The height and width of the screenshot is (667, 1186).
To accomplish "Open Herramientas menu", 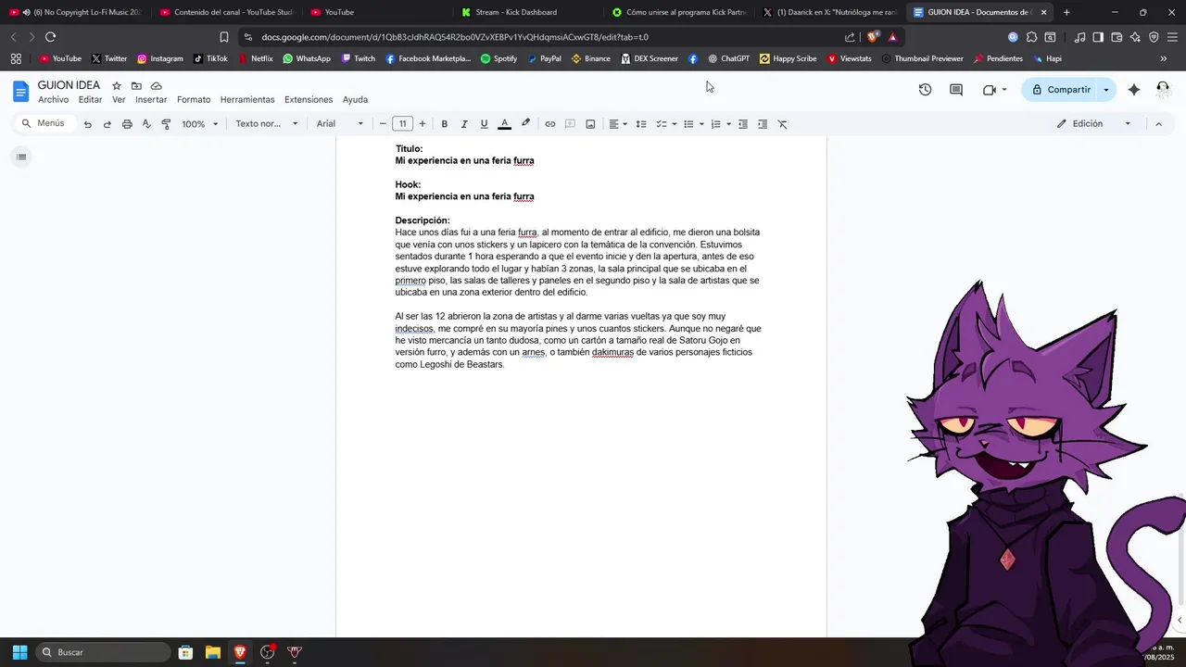I will tap(247, 99).
